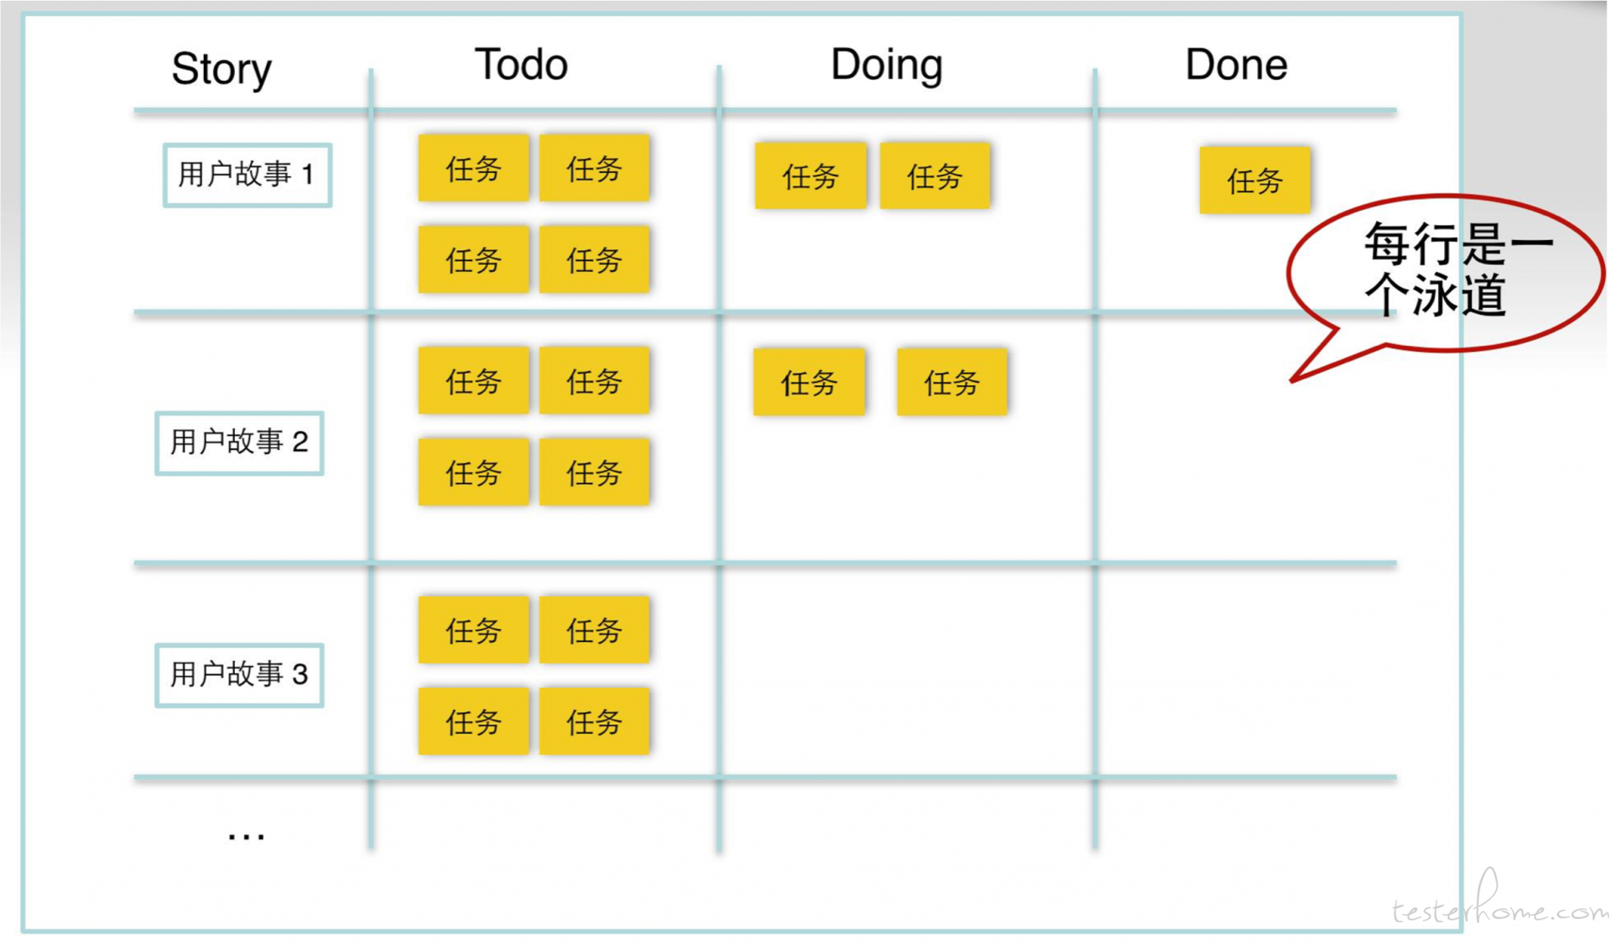Select bottom-right Todo task of story 1

point(594,259)
